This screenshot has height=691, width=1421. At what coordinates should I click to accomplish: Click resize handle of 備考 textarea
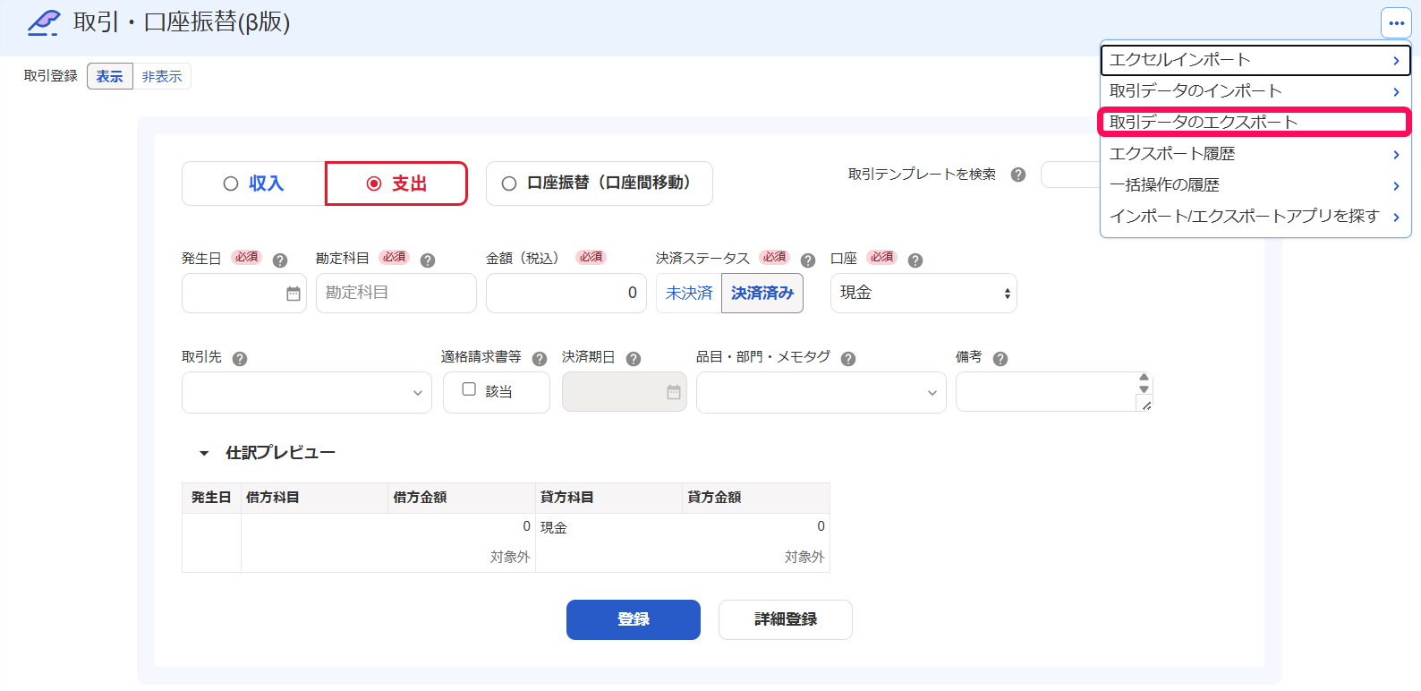click(1146, 405)
